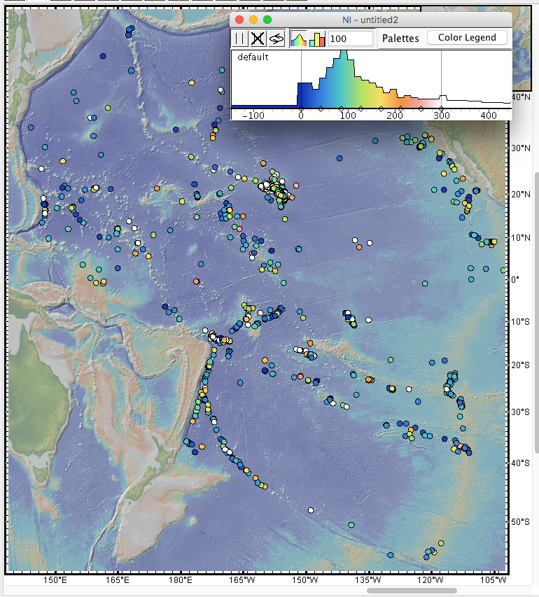Click the crossed-out X reset icon
The image size is (539, 597).
[x=258, y=38]
